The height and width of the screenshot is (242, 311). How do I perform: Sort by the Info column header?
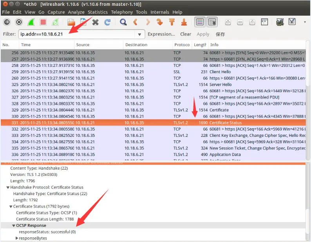257,45
